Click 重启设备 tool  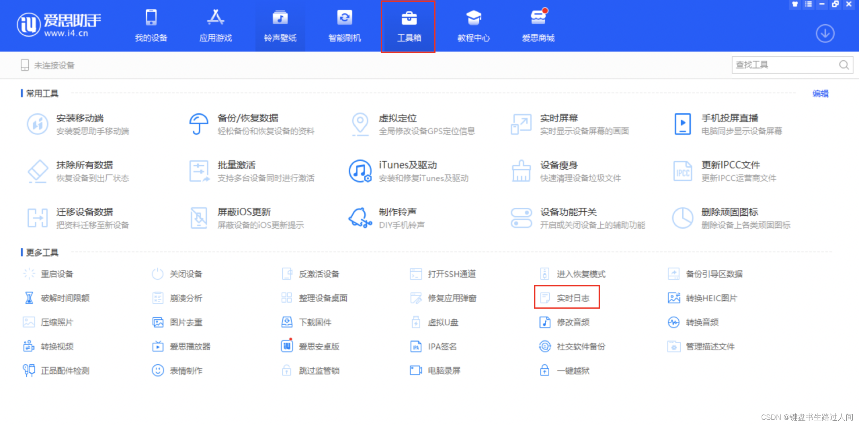coord(48,274)
